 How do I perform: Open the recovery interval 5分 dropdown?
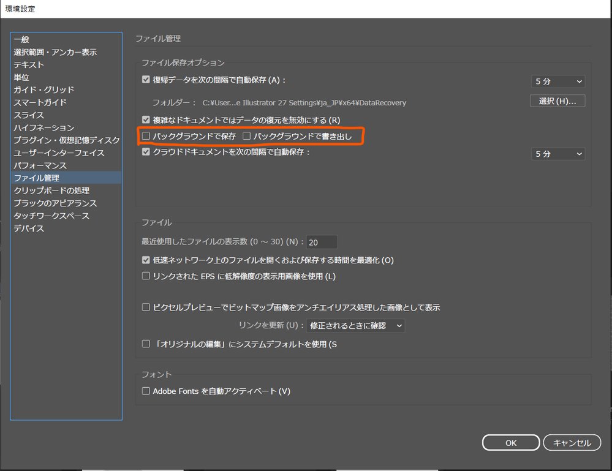[557, 81]
